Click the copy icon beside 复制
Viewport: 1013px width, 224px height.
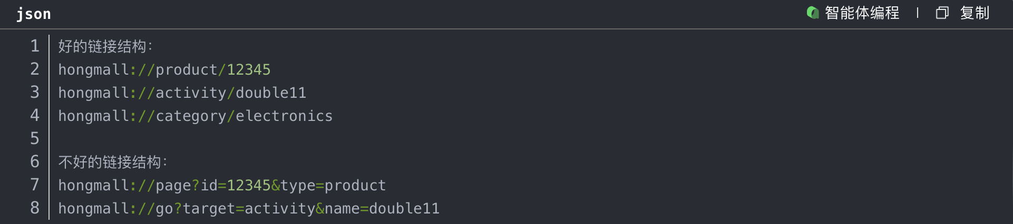coord(942,13)
